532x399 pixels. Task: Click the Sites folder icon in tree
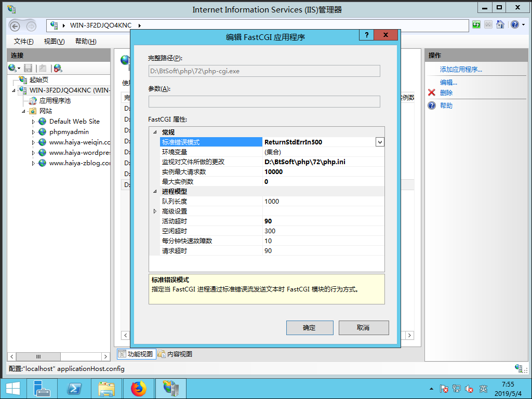coord(33,111)
